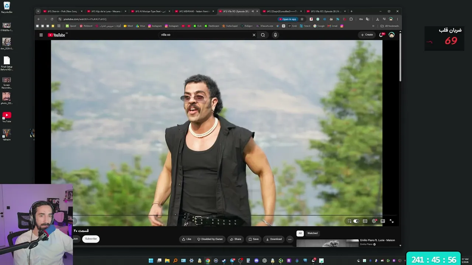Open the Grok bookmark
The width and height of the screenshot is (472, 265).
(292, 26)
